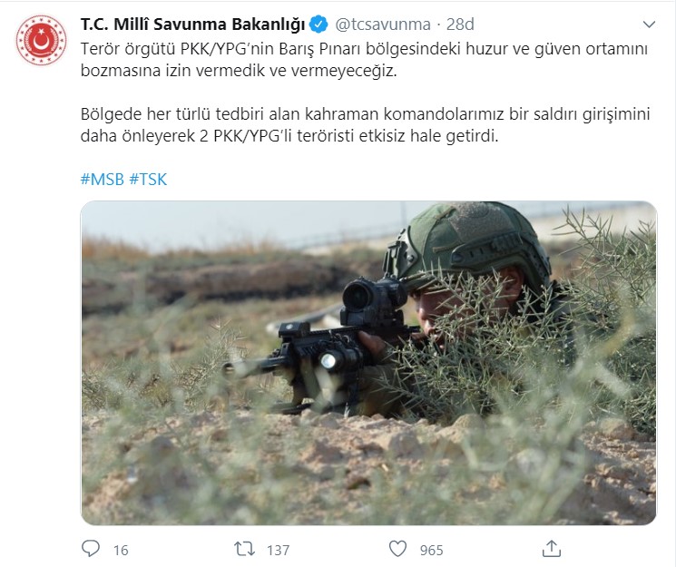
Task: Click the blue verified badge checkmark
Action: [x=318, y=24]
